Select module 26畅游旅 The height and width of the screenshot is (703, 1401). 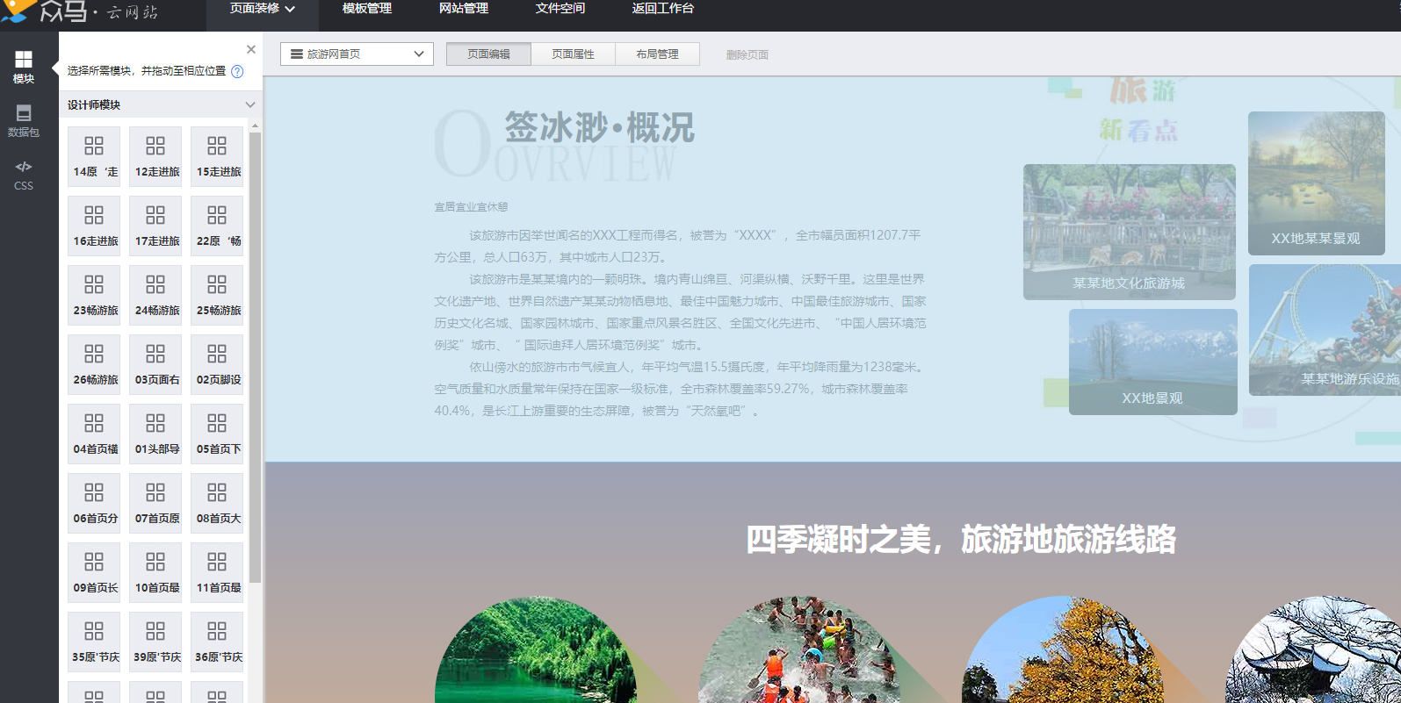click(x=94, y=364)
